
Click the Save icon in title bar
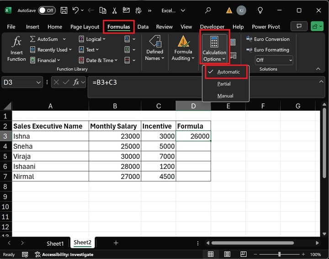pyautogui.click(x=64, y=10)
